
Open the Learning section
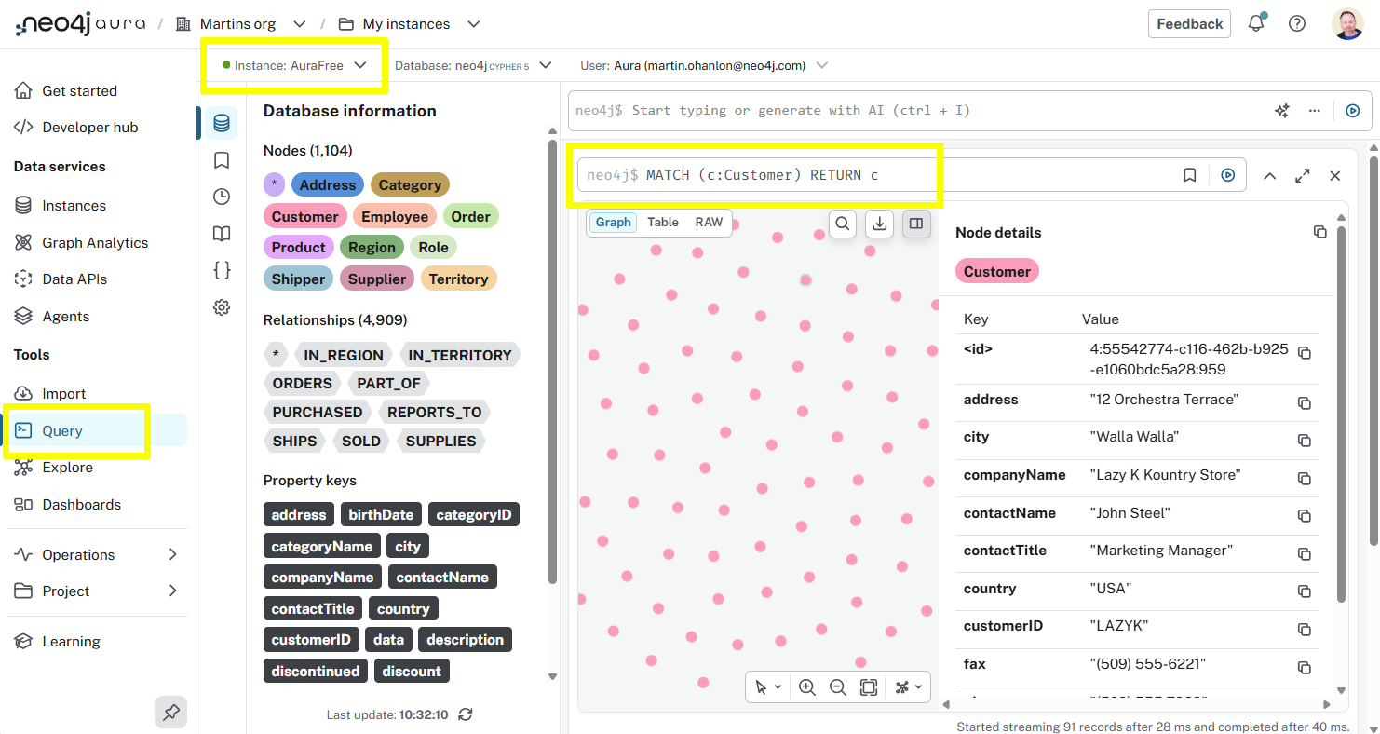point(71,641)
